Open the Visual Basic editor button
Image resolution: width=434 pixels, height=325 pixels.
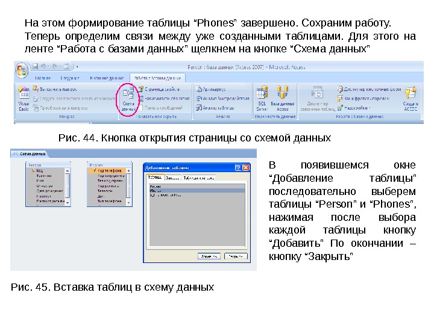click(x=24, y=98)
